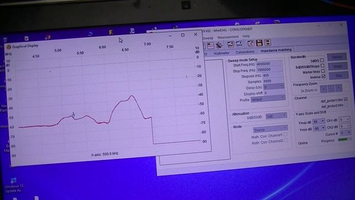355x200 pixels.
Task: Click the Stop Freq (Hz) field
Action: click(x=270, y=69)
